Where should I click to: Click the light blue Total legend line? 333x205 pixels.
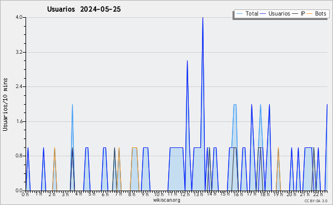pyautogui.click(x=239, y=14)
